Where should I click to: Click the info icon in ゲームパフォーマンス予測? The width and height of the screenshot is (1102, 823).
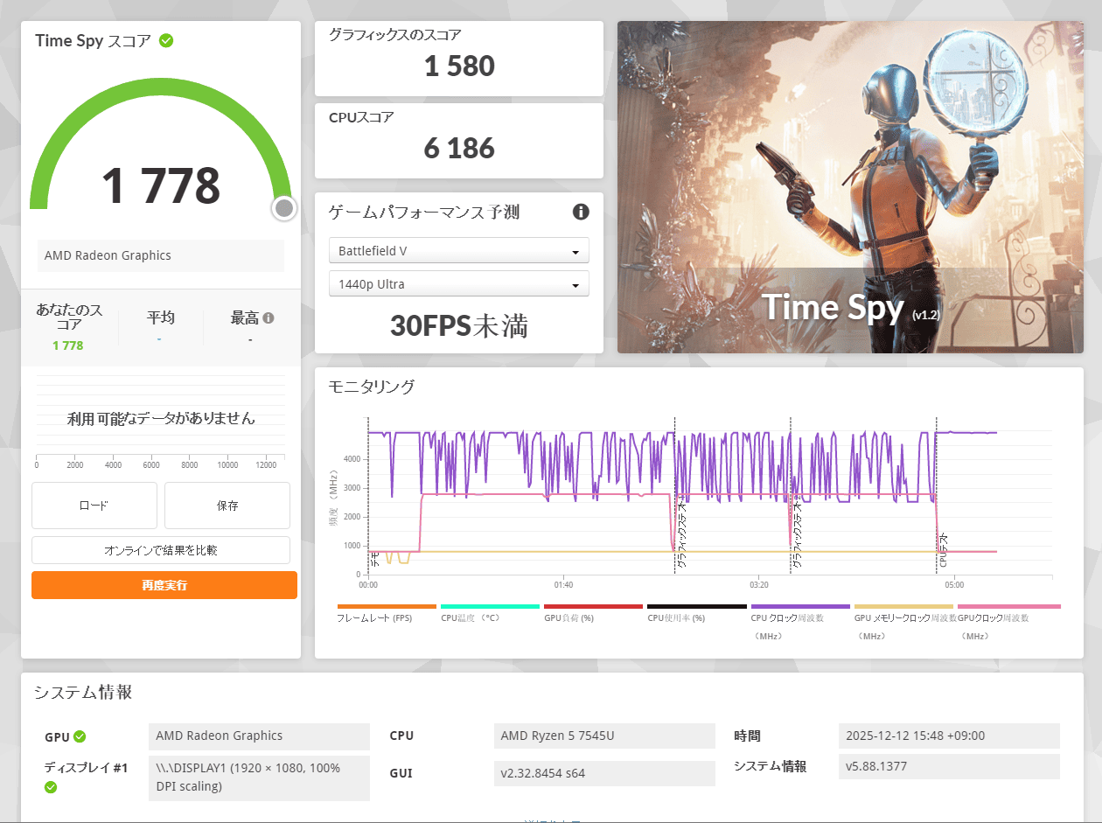(x=581, y=212)
